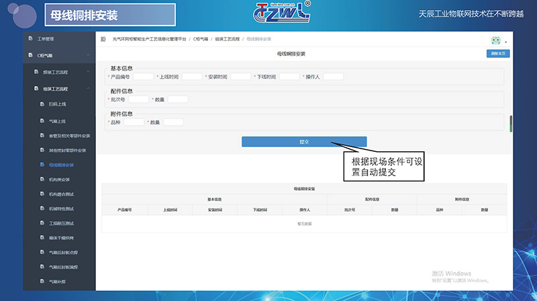537x301 pixels.
Task: Focus the 品种 input field
Action: tap(134, 122)
